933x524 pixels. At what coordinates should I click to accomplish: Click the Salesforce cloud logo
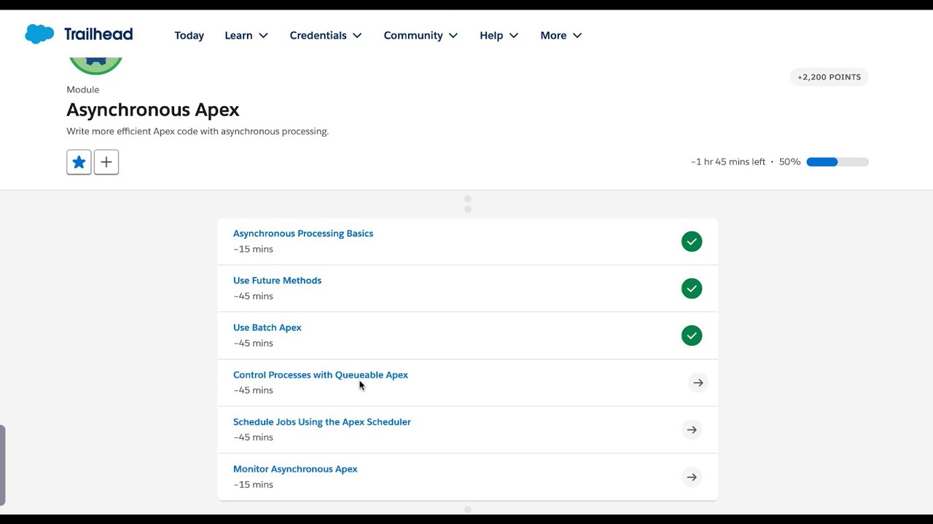pos(39,34)
